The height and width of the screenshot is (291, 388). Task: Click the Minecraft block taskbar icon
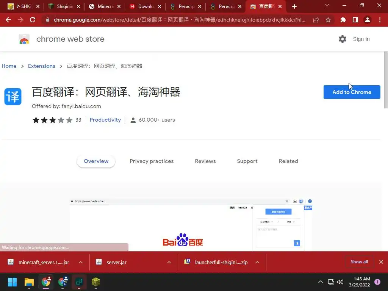(x=96, y=282)
